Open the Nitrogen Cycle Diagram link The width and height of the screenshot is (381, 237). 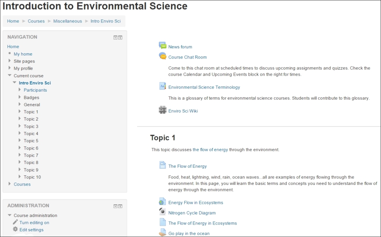coord(192,213)
